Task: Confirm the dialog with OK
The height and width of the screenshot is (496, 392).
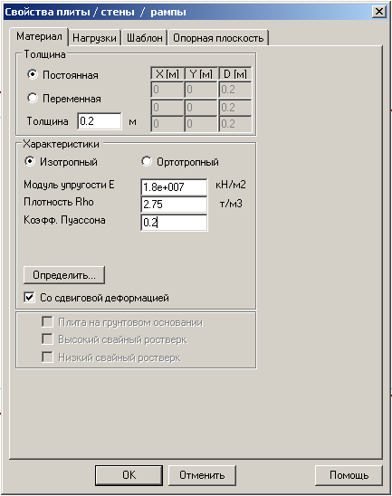Action: pyautogui.click(x=129, y=475)
